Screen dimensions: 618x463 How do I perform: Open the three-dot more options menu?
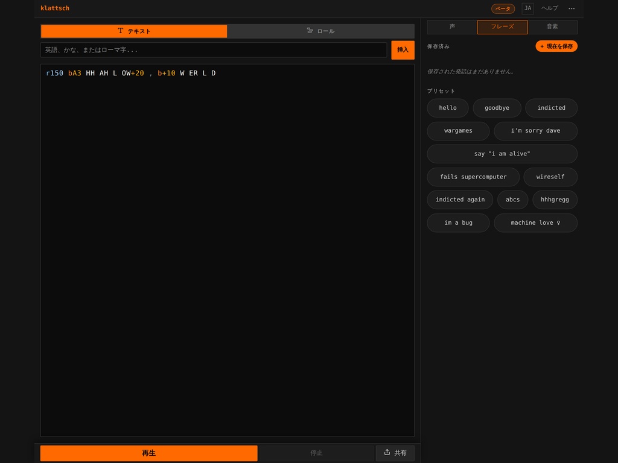[571, 8]
